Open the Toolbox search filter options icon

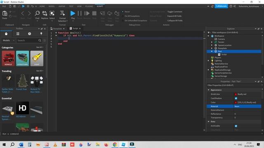45,40
